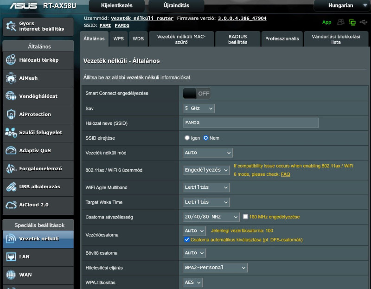The height and width of the screenshot is (289, 371).
Task: Switch to the Általános tab
Action: (94, 39)
